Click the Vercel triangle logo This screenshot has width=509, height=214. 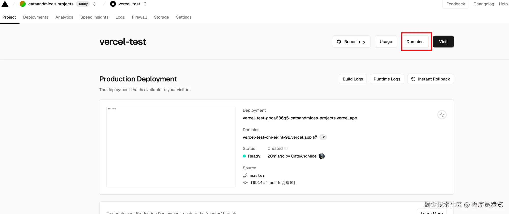point(5,4)
